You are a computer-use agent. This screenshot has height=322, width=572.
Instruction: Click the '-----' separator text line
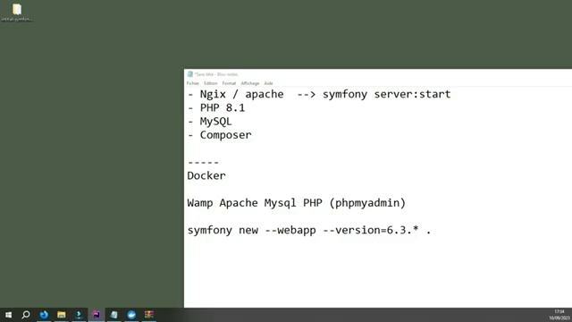coord(203,162)
